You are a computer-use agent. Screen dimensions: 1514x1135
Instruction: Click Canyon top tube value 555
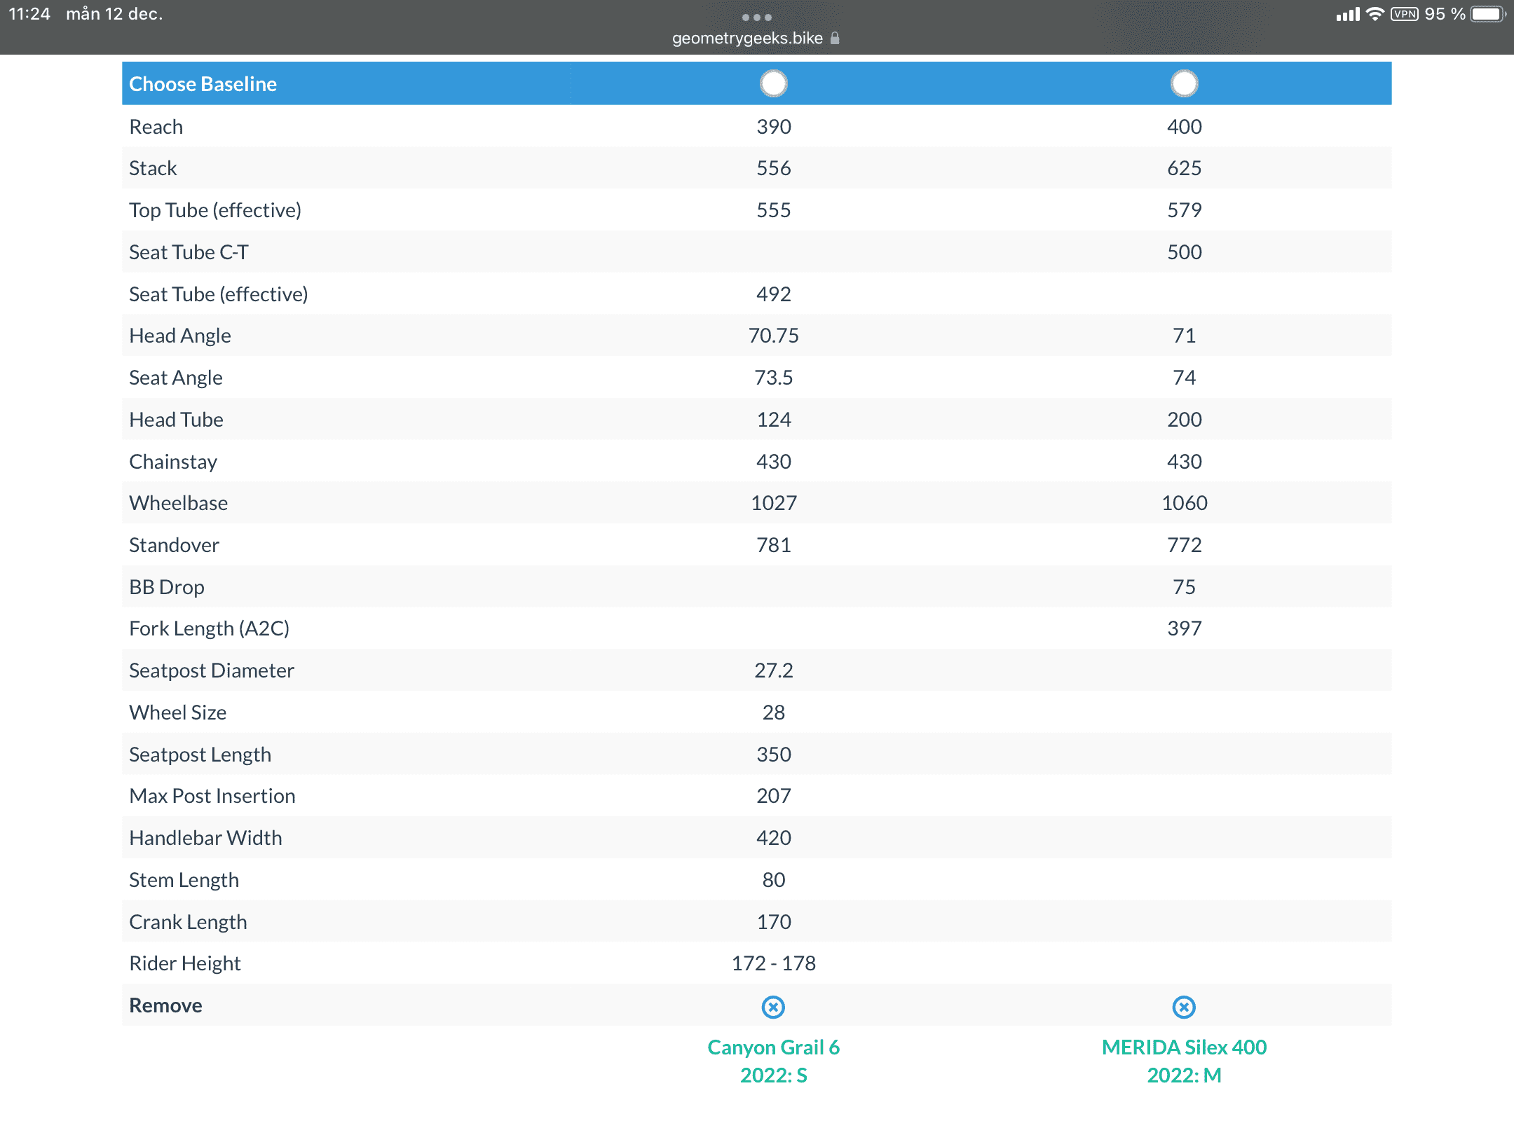click(773, 210)
